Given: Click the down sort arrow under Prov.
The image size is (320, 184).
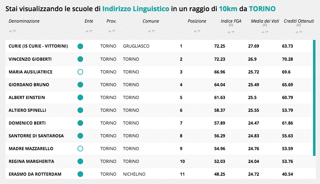Looking at the screenshot, I should click(x=114, y=31).
